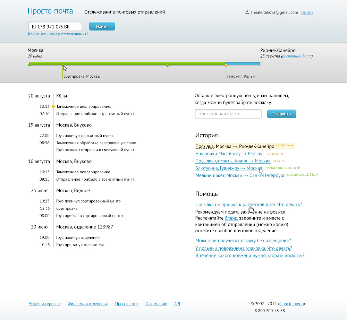The height and width of the screenshot is (320, 347).
Task: Open 'Пресс-центр' in the footer
Action: point(126,304)
